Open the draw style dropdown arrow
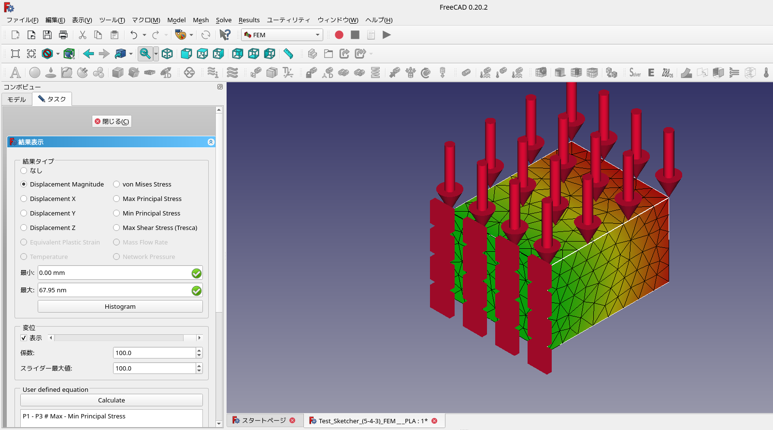The height and width of the screenshot is (430, 773). point(58,54)
